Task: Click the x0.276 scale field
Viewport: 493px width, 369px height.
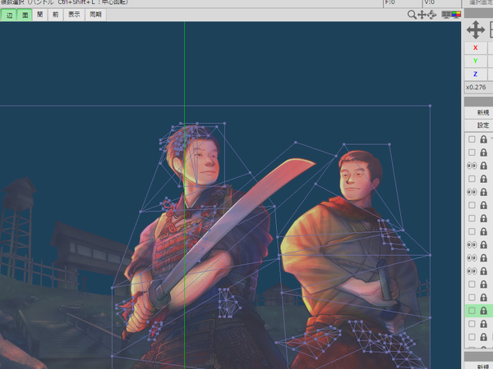Action: point(479,87)
